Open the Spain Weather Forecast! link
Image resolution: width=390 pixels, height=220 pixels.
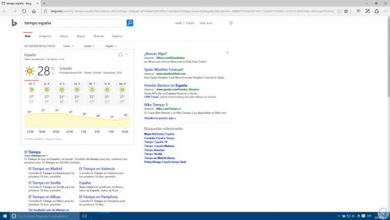click(x=164, y=70)
